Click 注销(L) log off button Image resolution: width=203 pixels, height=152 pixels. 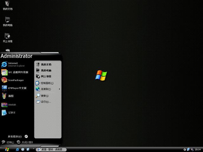(x=8, y=142)
